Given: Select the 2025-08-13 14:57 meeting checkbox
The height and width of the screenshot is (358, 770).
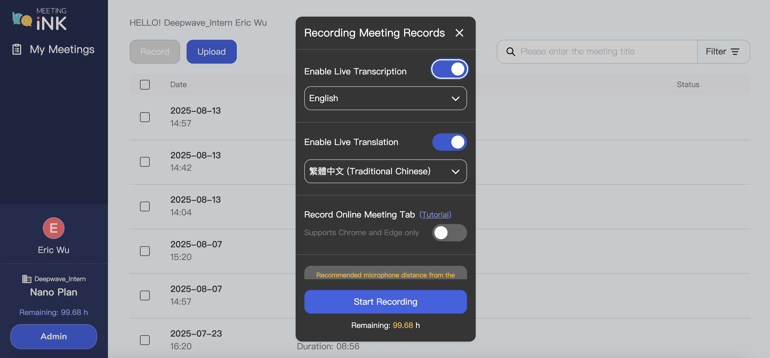Looking at the screenshot, I should click(x=145, y=117).
